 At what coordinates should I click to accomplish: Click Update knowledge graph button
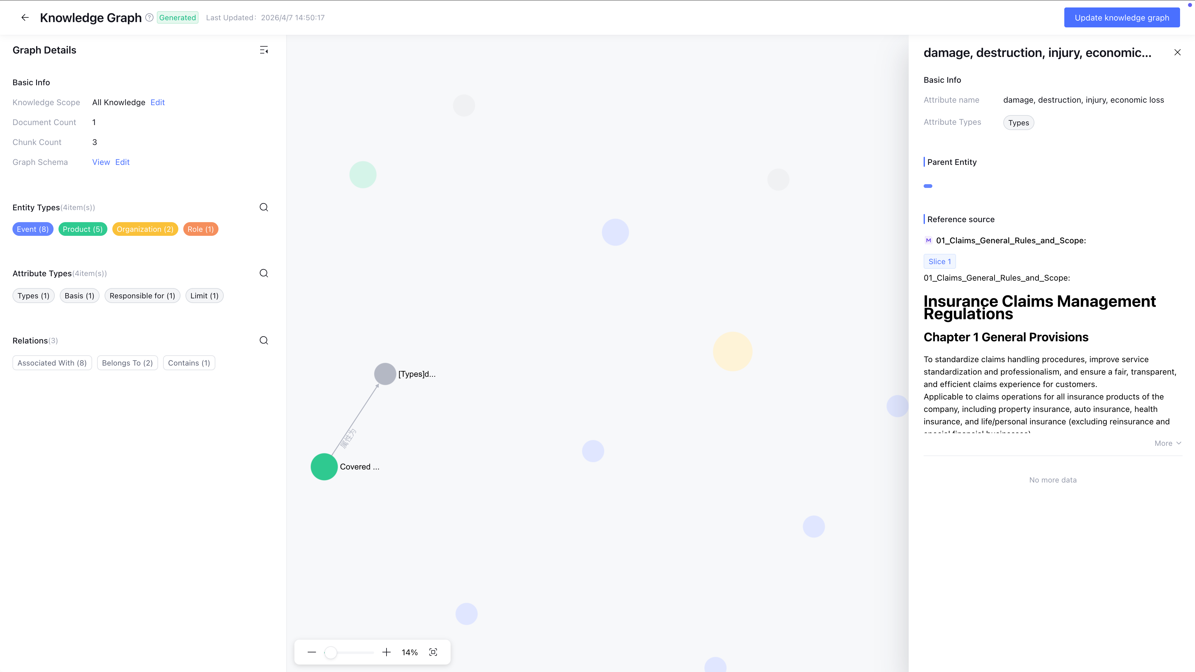(x=1122, y=18)
